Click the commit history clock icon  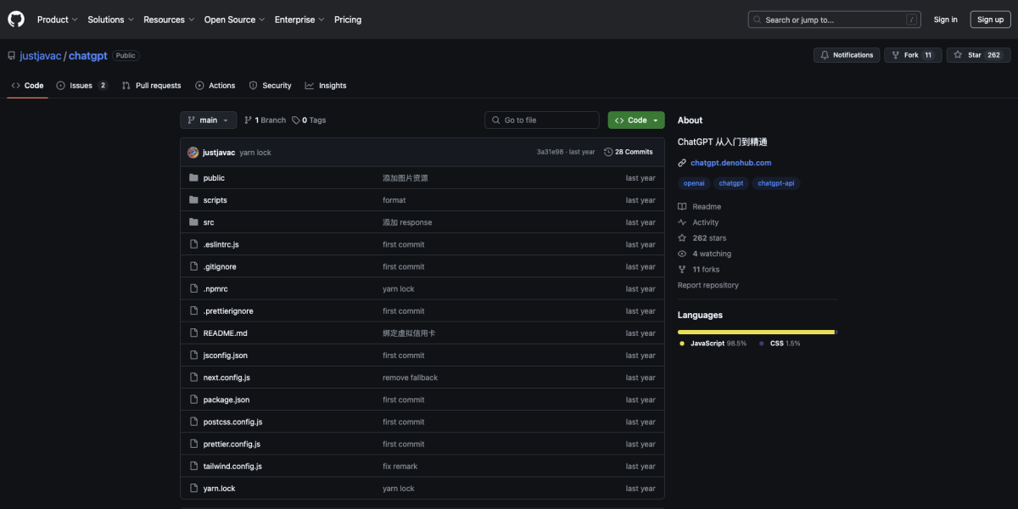[608, 153]
